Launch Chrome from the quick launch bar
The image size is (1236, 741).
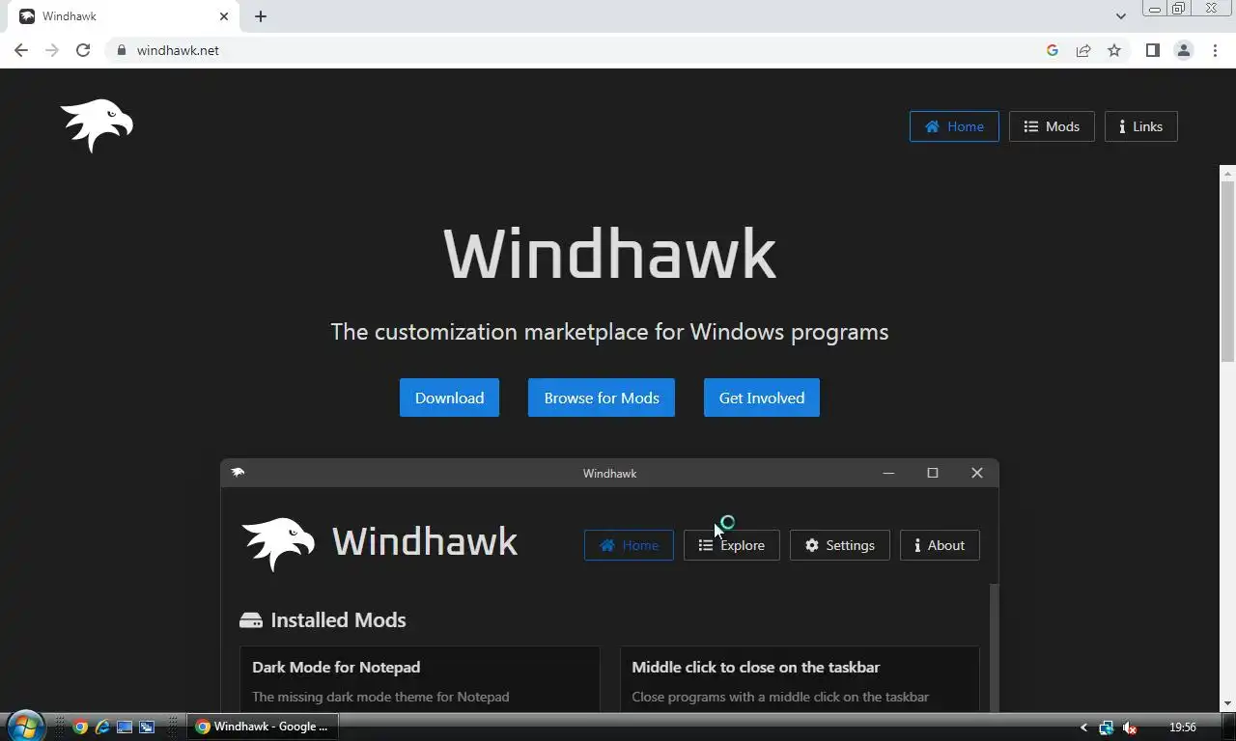80,727
